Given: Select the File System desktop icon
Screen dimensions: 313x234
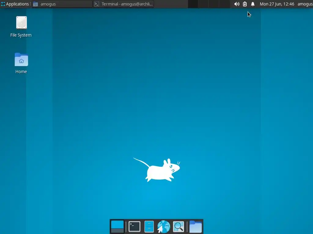Looking at the screenshot, I should (x=21, y=27).
